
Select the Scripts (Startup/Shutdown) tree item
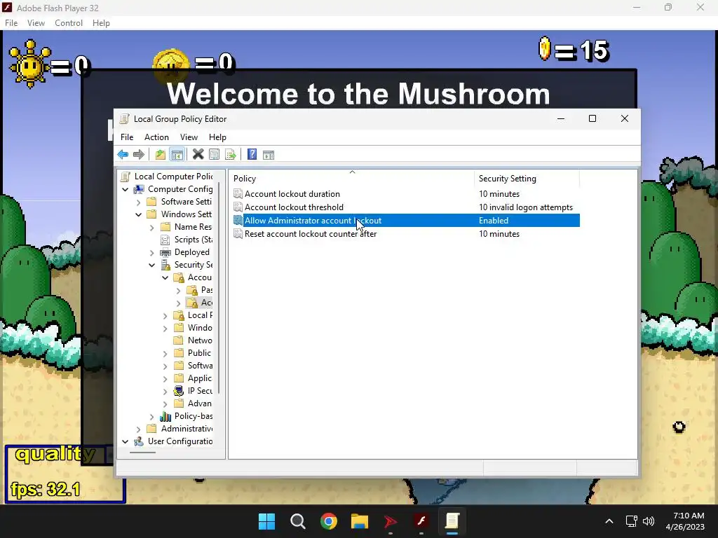click(194, 240)
